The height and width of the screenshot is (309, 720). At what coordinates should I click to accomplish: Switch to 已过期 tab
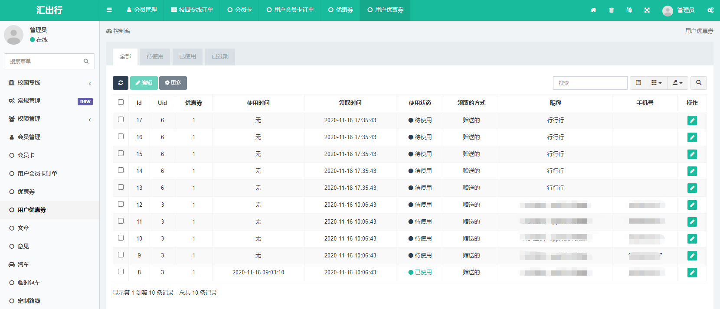point(220,57)
